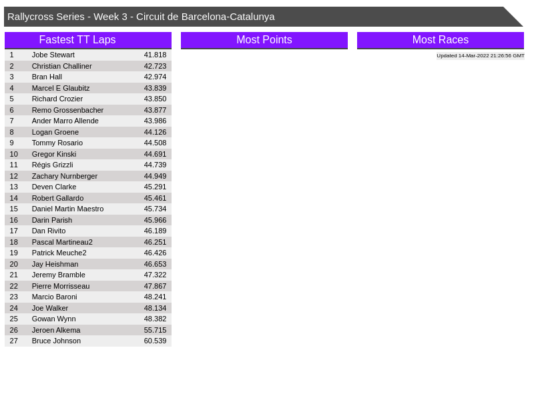Viewport: 534px width, 400px height.
Task: Select Bruce Johnson in last place
Action: (x=56, y=341)
